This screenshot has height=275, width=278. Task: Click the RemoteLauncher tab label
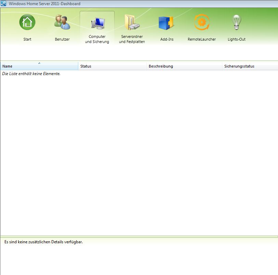202,39
